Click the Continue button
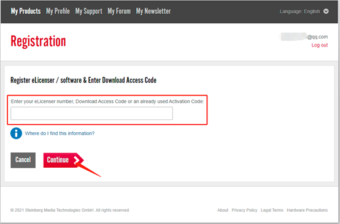 63,160
